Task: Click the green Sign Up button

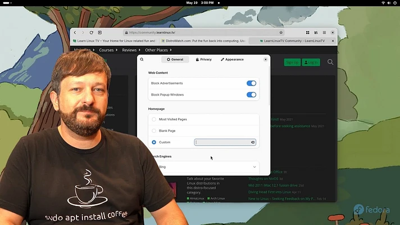Action: pos(292,62)
